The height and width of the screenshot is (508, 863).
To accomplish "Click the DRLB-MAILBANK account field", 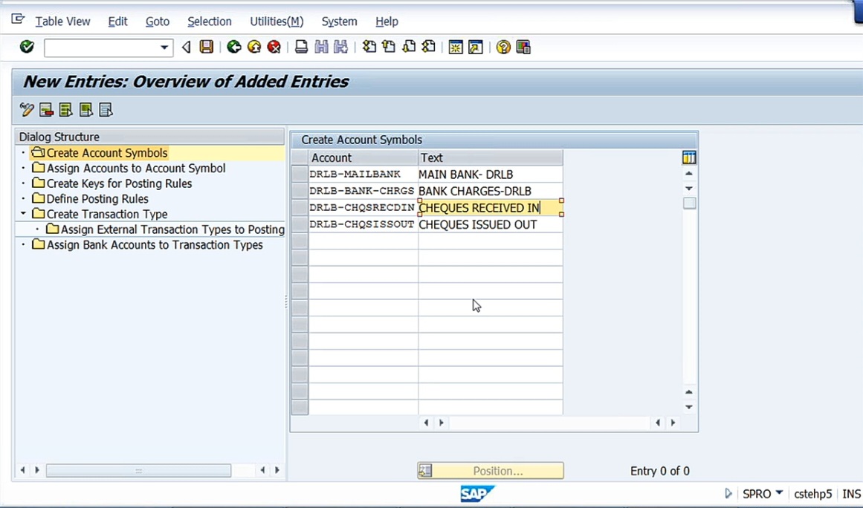I will click(x=363, y=175).
